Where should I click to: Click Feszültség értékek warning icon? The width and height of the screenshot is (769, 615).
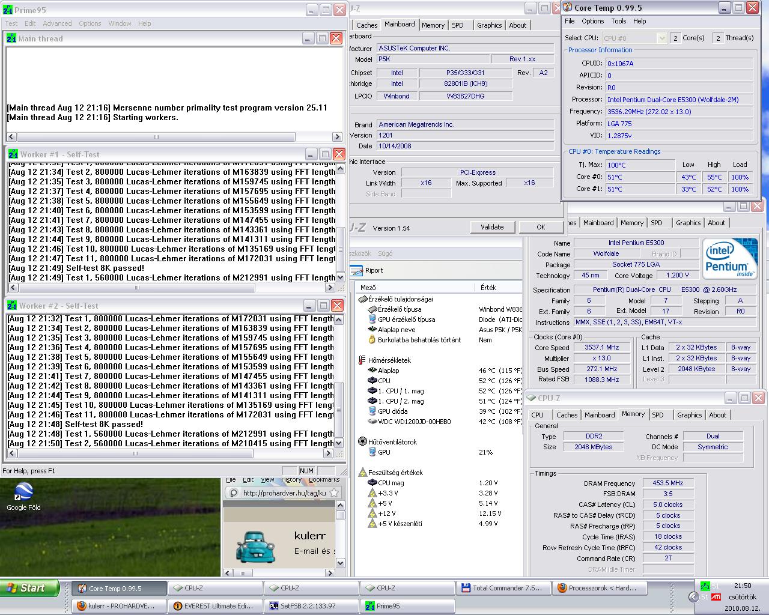point(362,473)
